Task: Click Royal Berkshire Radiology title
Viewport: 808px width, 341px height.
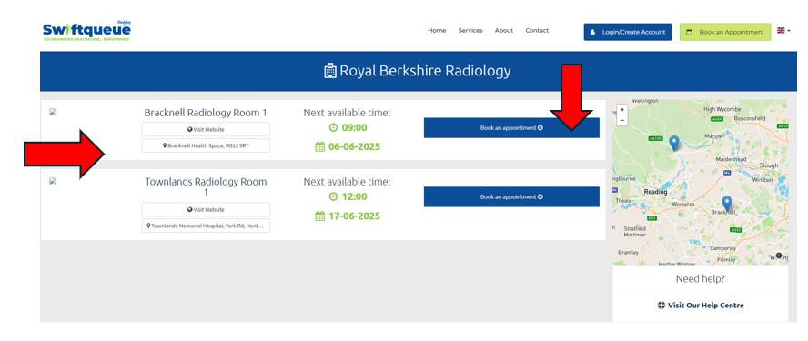Action: pyautogui.click(x=425, y=71)
